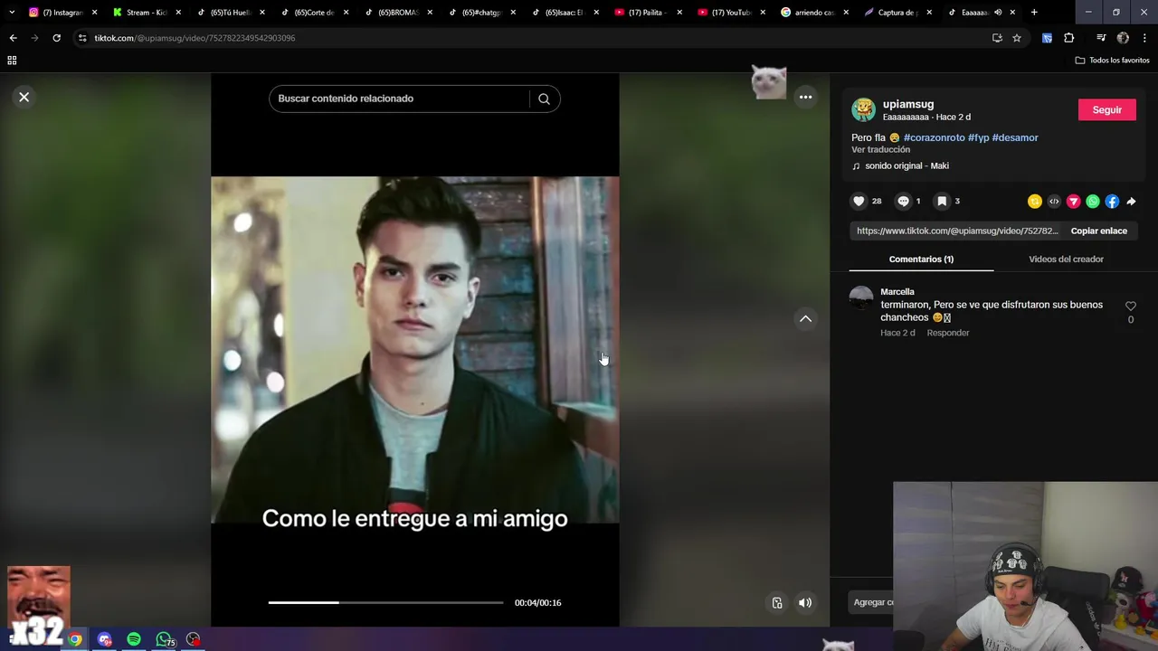Open comments via speech bubble icon

click(903, 202)
